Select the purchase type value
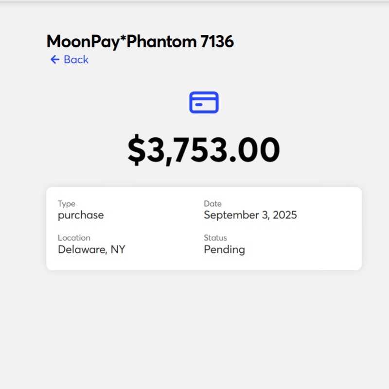389x389 pixels. click(x=81, y=215)
